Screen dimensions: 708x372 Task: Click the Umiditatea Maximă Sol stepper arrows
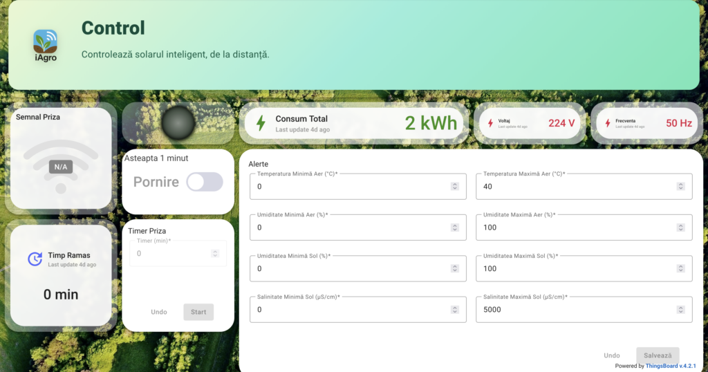click(680, 268)
